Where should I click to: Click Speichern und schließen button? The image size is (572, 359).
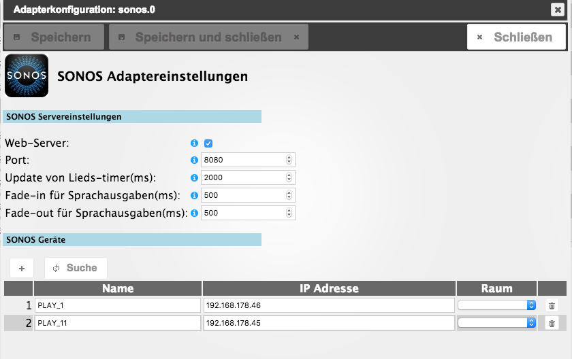[x=208, y=37]
